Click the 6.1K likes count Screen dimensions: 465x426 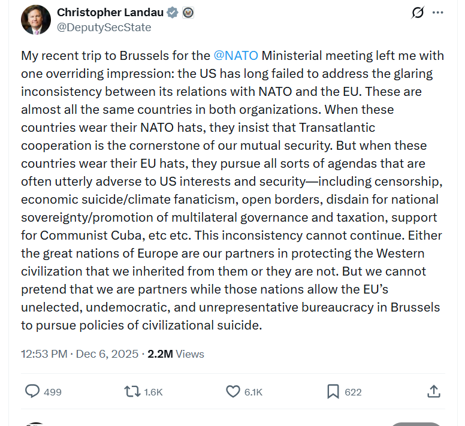point(253,392)
